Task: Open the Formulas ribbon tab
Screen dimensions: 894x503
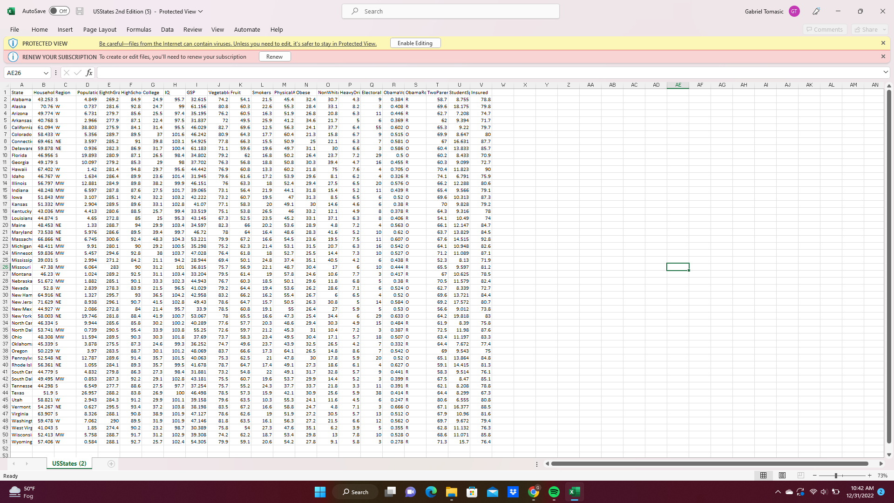Action: click(x=139, y=29)
